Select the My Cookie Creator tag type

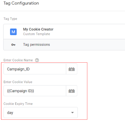(64, 31)
